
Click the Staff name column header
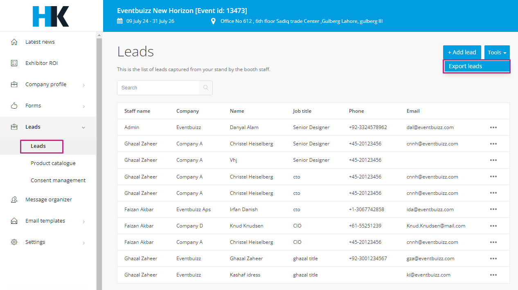[x=137, y=111]
